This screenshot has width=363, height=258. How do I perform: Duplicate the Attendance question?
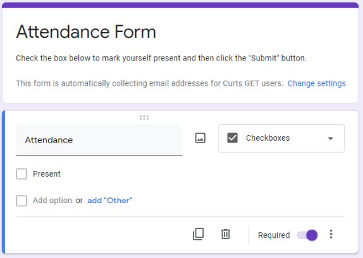tap(199, 234)
